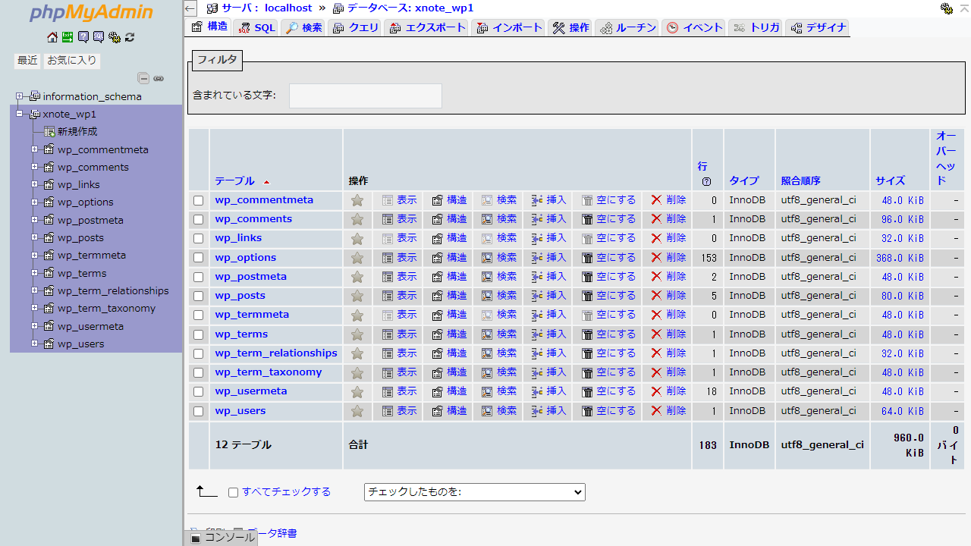The image size is (971, 546).
Task: Click the 368.0 KiB size of wp_options
Action: coord(900,258)
